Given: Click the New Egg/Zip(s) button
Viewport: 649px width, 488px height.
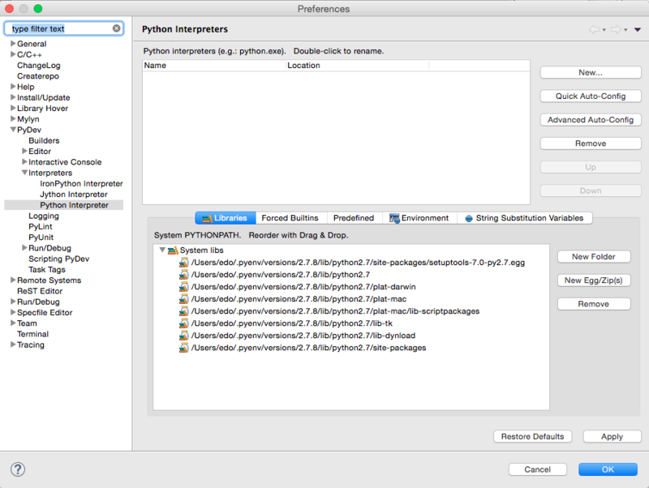Looking at the screenshot, I should click(x=594, y=280).
